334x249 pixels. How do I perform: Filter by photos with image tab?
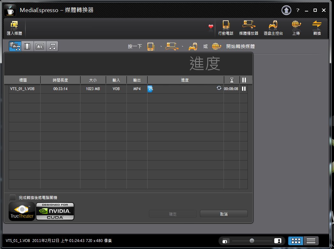tap(40, 46)
